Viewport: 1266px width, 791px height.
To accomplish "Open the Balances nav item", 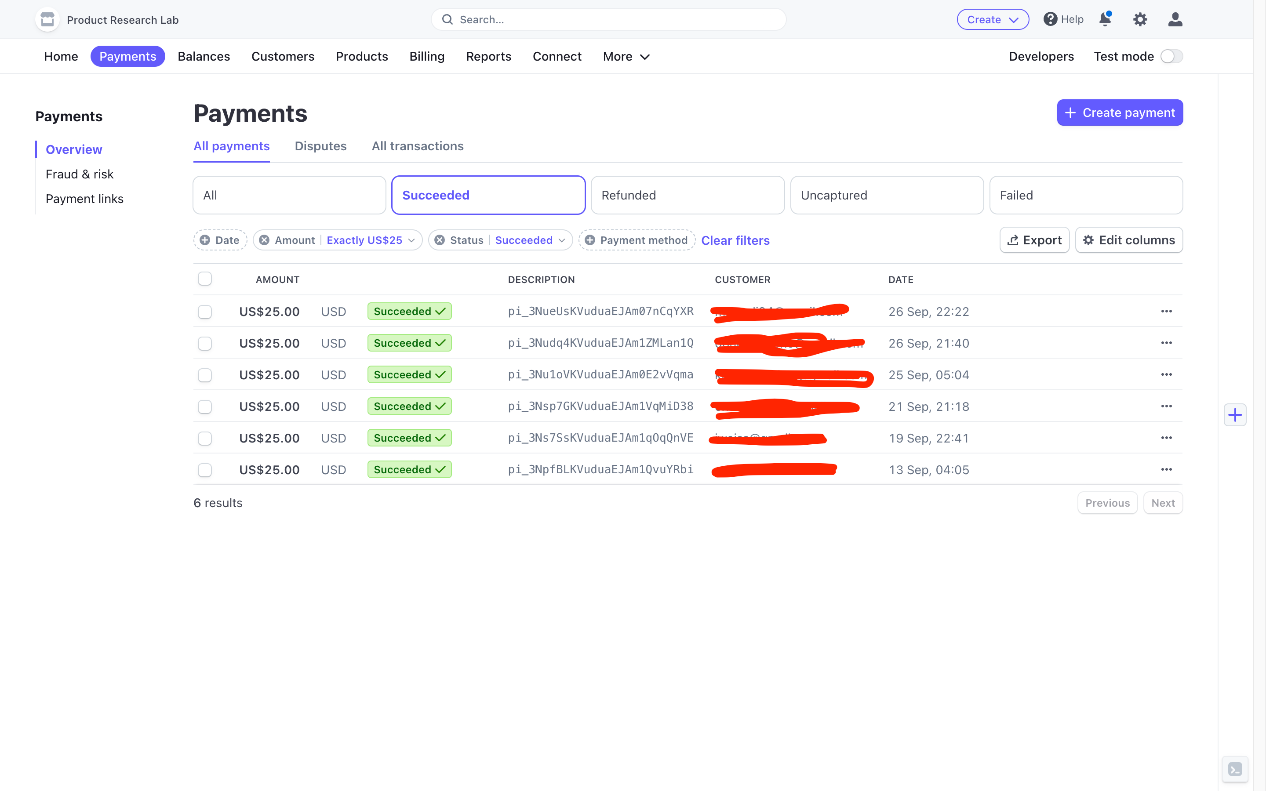I will (x=204, y=57).
